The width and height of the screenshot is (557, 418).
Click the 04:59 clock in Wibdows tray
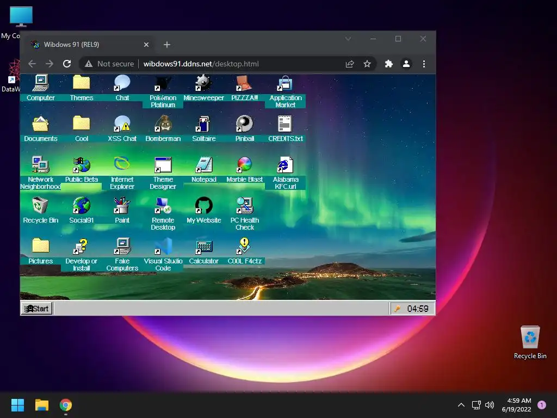(x=418, y=309)
